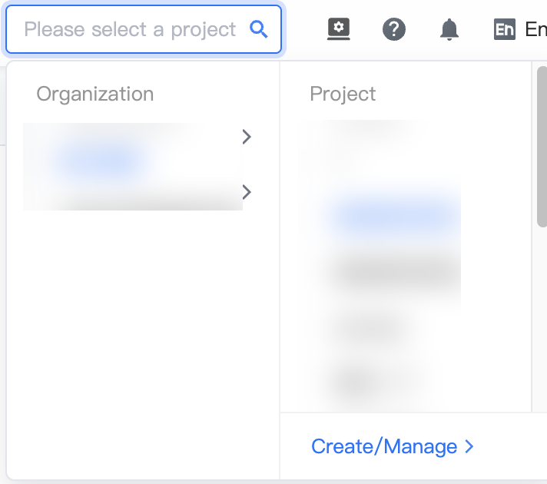
Task: Click the boxed En language icon
Action: point(505,29)
